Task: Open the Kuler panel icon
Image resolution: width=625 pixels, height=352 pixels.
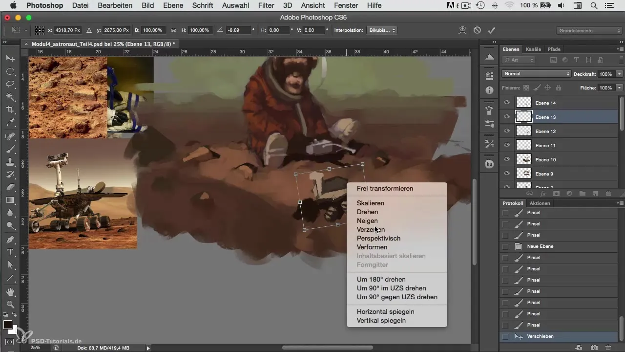Action: tap(490, 165)
